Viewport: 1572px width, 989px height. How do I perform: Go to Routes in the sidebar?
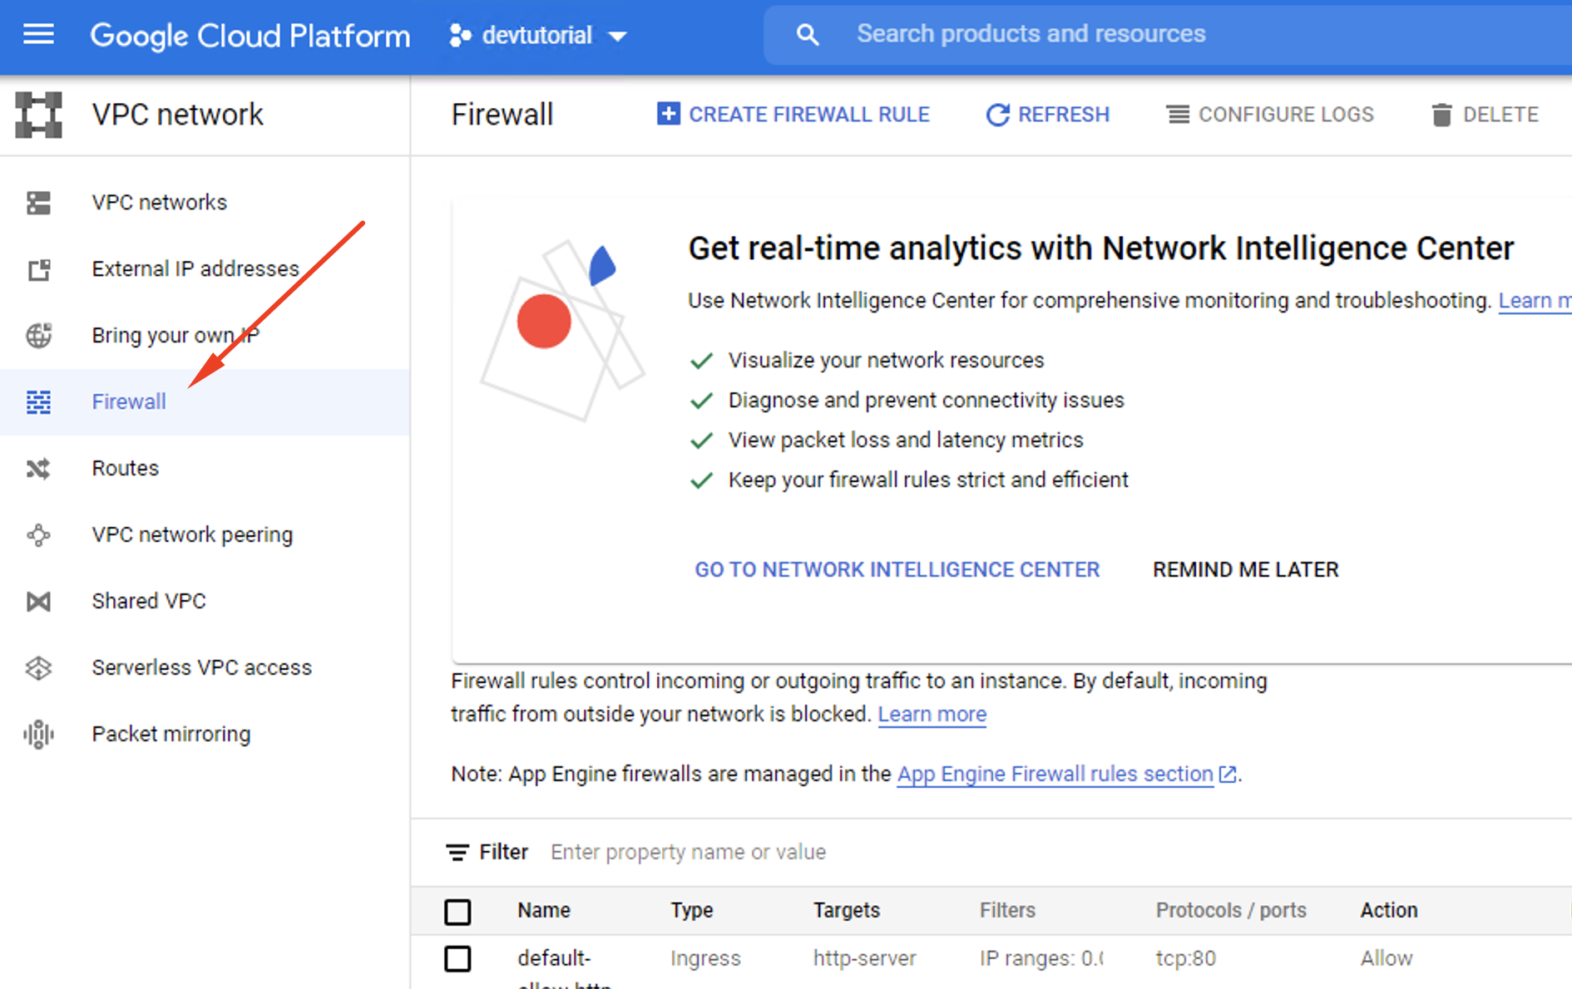coord(125,468)
